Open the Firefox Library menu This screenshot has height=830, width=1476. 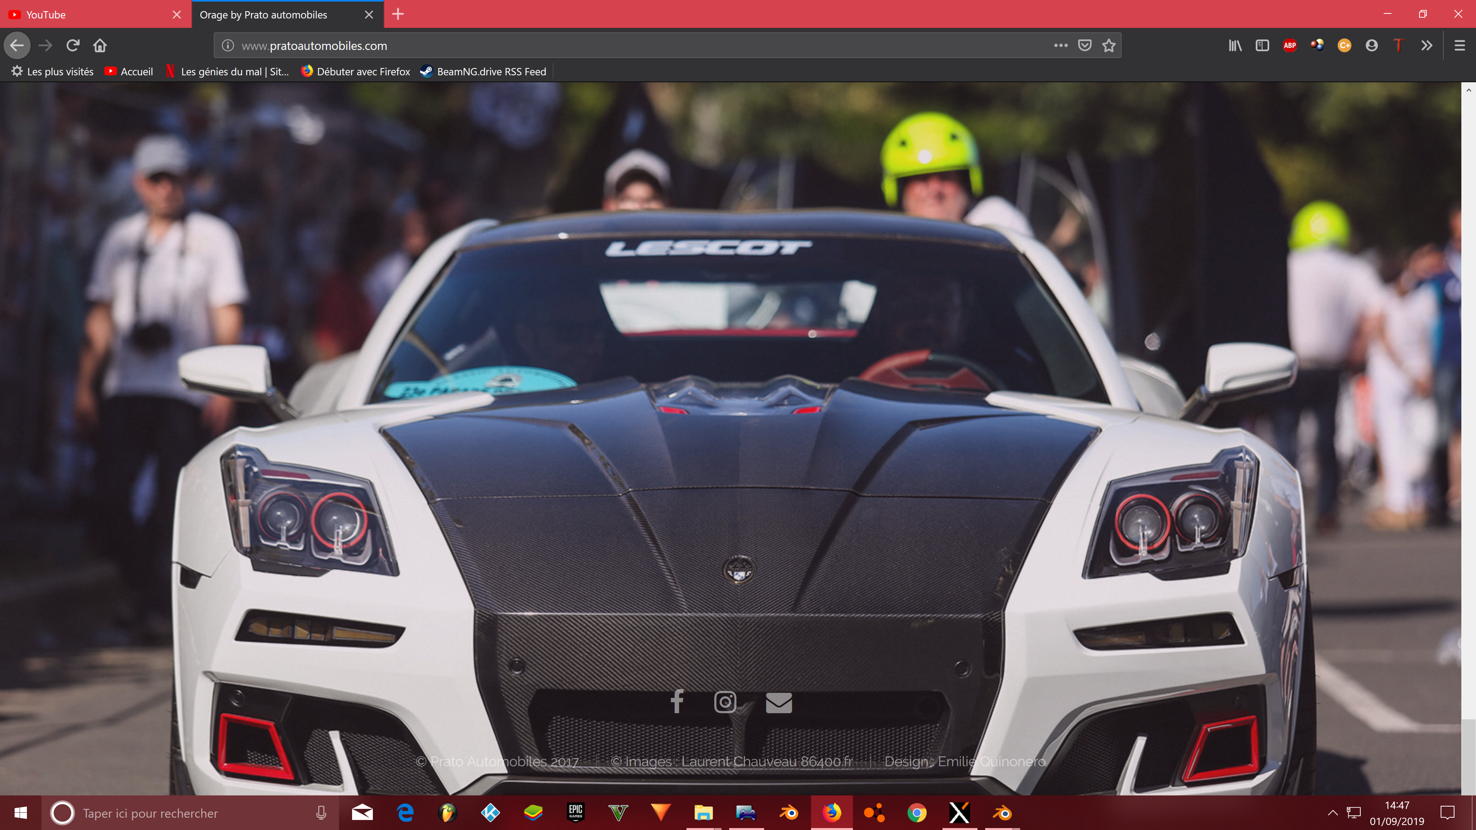(x=1235, y=45)
